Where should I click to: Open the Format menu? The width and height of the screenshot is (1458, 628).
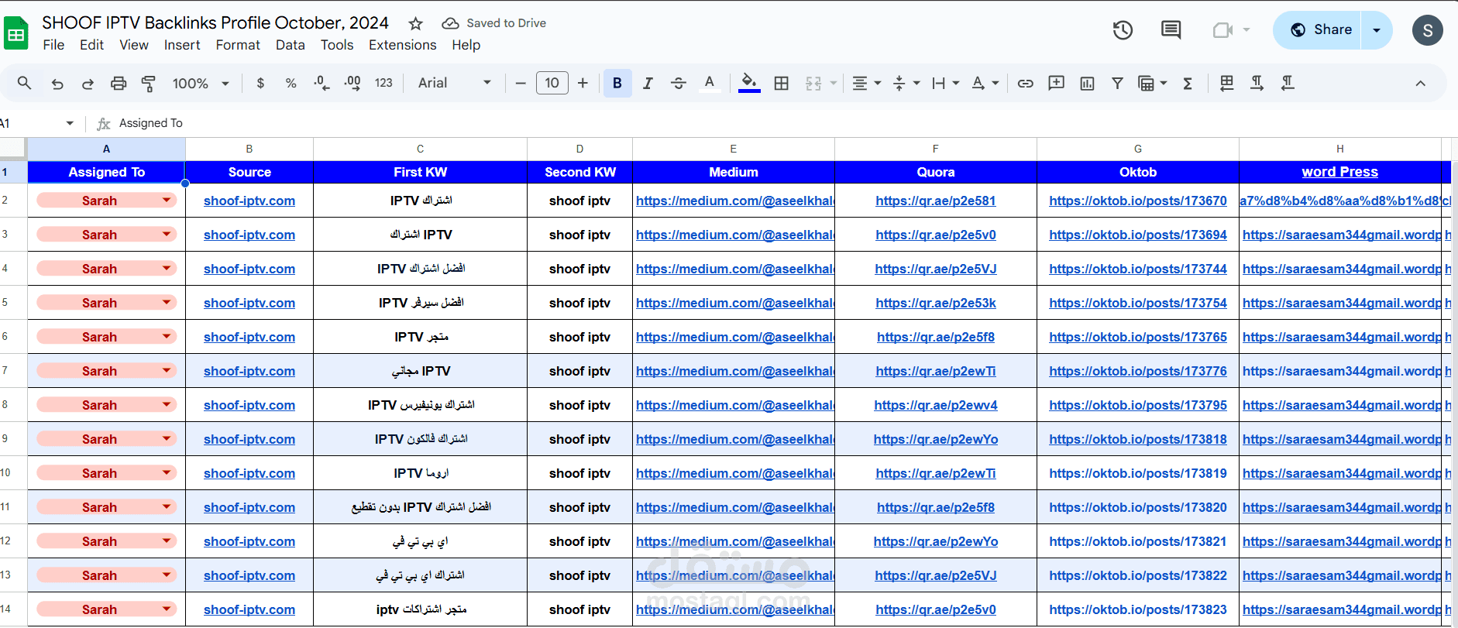[x=238, y=45]
